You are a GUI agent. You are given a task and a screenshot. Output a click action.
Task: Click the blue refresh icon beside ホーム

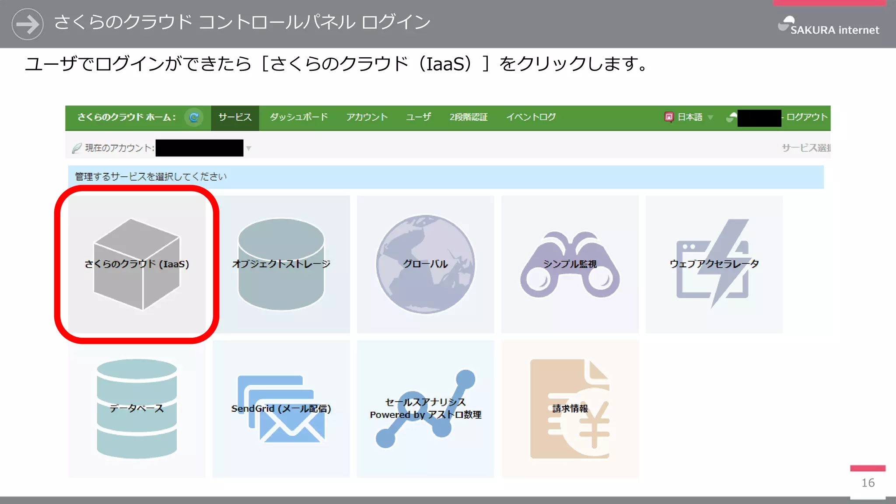pos(194,117)
